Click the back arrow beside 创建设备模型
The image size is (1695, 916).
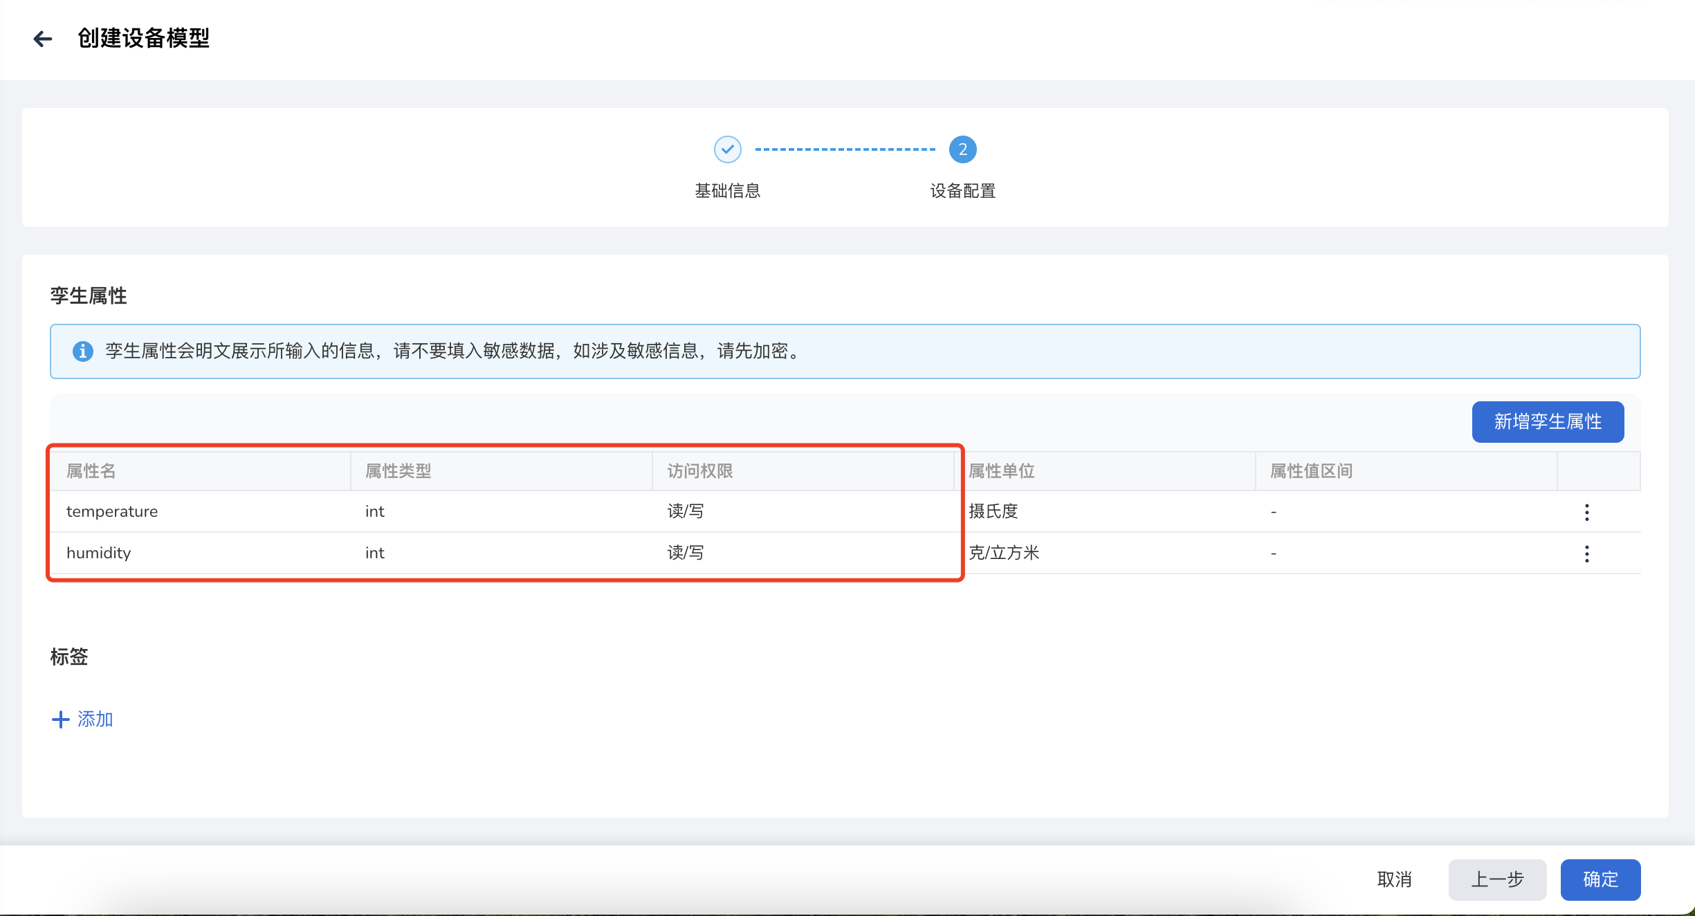[43, 39]
